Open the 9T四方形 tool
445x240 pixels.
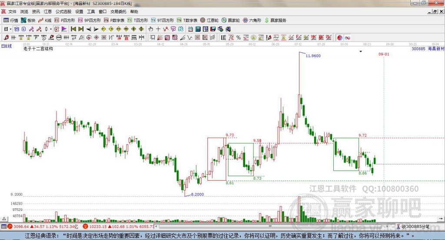coord(163,20)
